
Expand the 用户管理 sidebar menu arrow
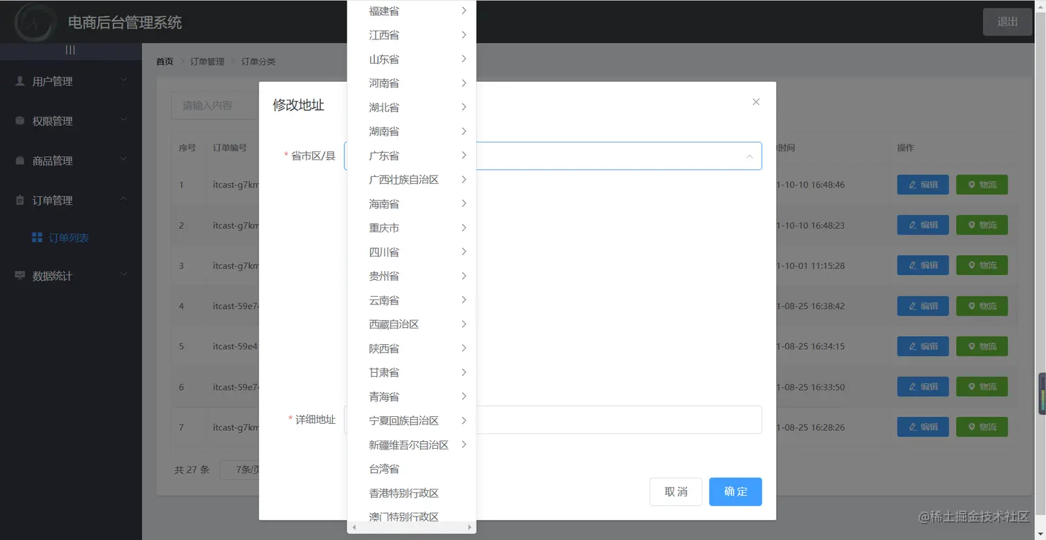pos(124,80)
